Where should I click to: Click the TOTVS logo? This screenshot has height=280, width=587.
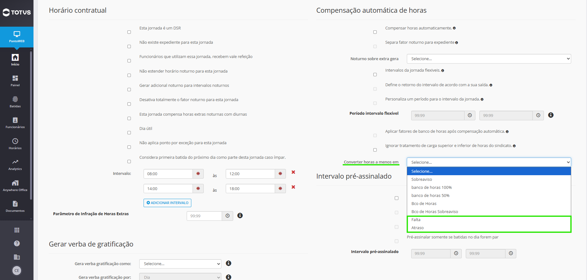click(x=17, y=12)
